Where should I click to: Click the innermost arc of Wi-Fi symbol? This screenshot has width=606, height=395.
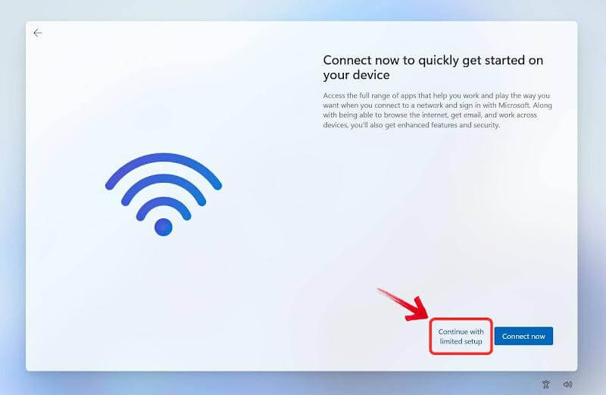[164, 205]
